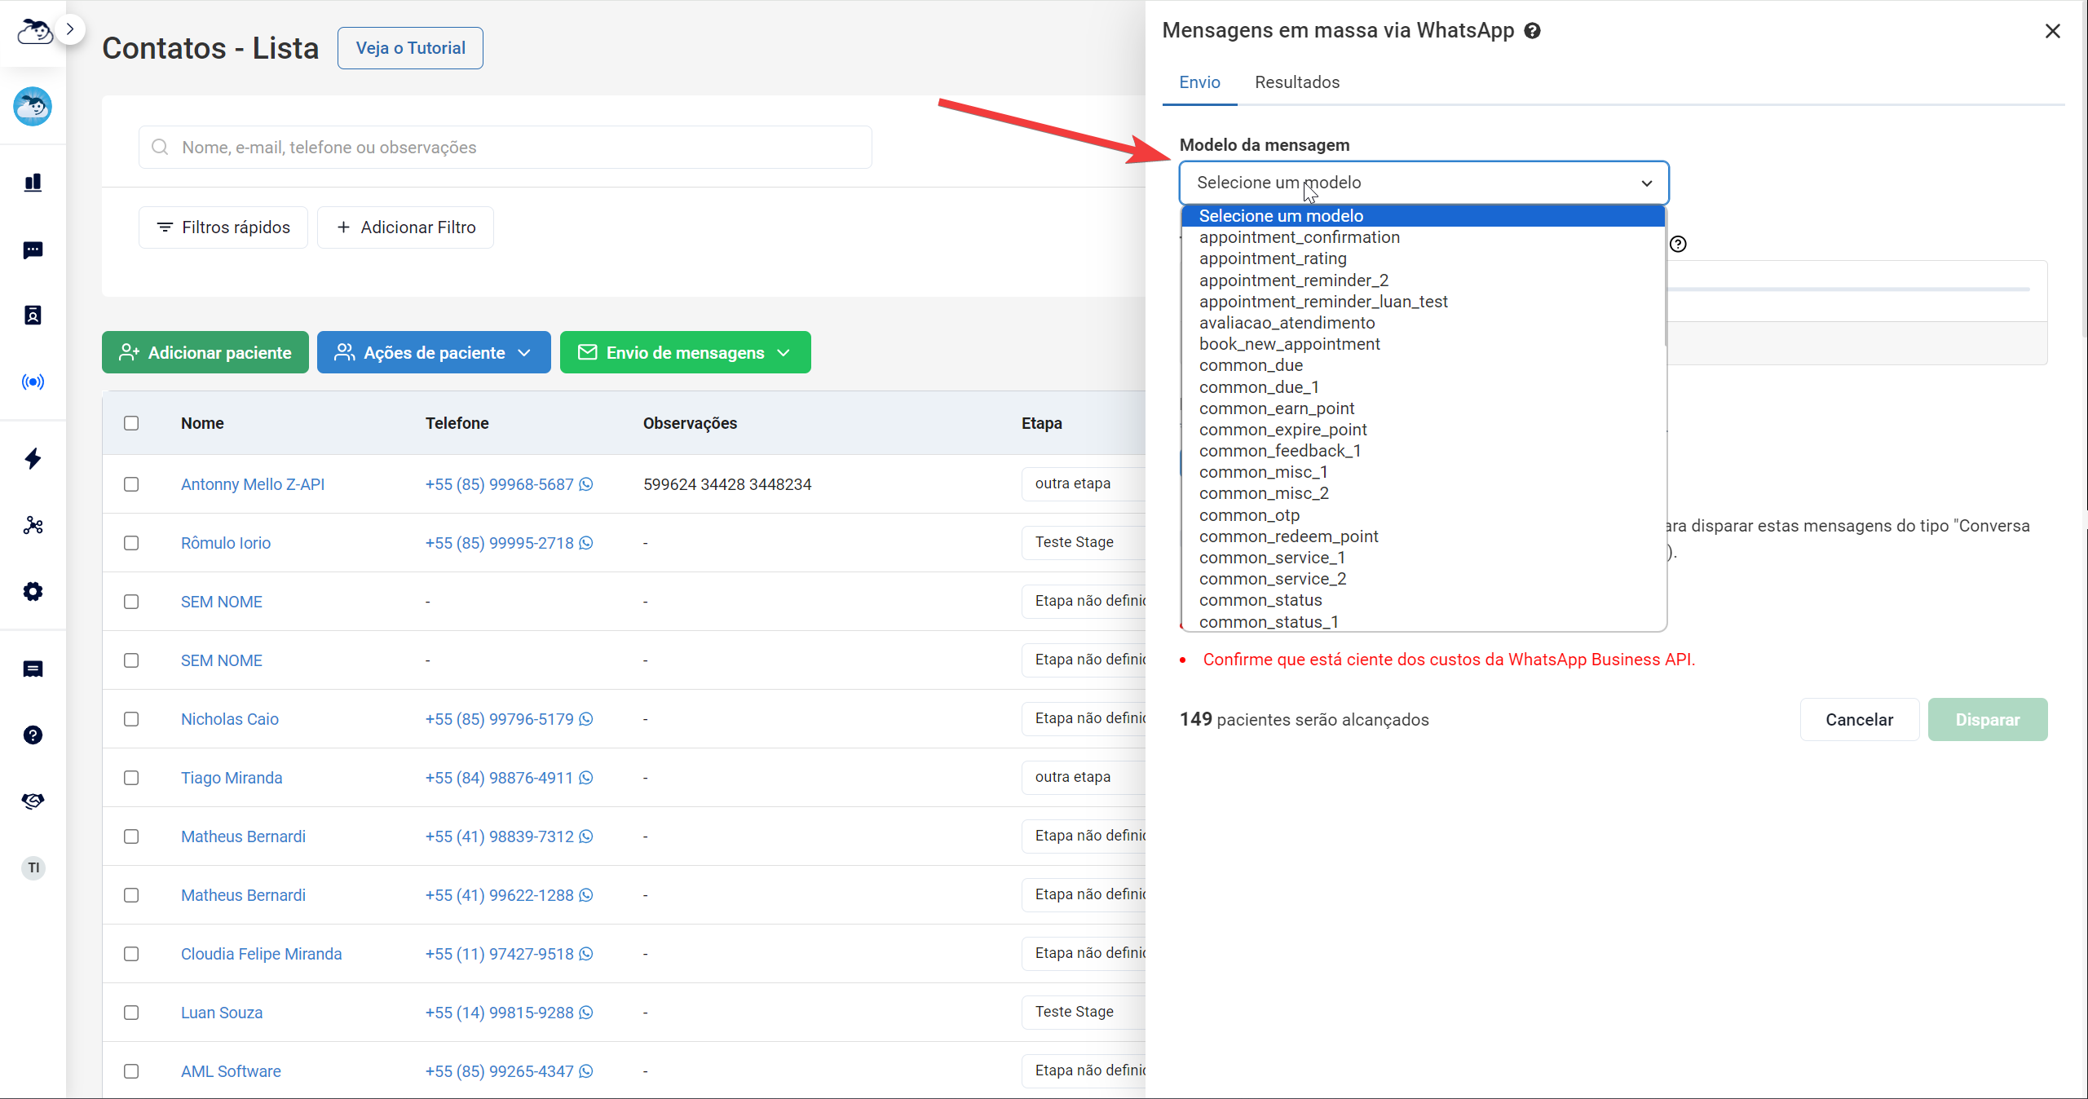This screenshot has width=2088, height=1099.
Task: Open stage dropdown for Nicholas Caio
Action: point(1083,718)
